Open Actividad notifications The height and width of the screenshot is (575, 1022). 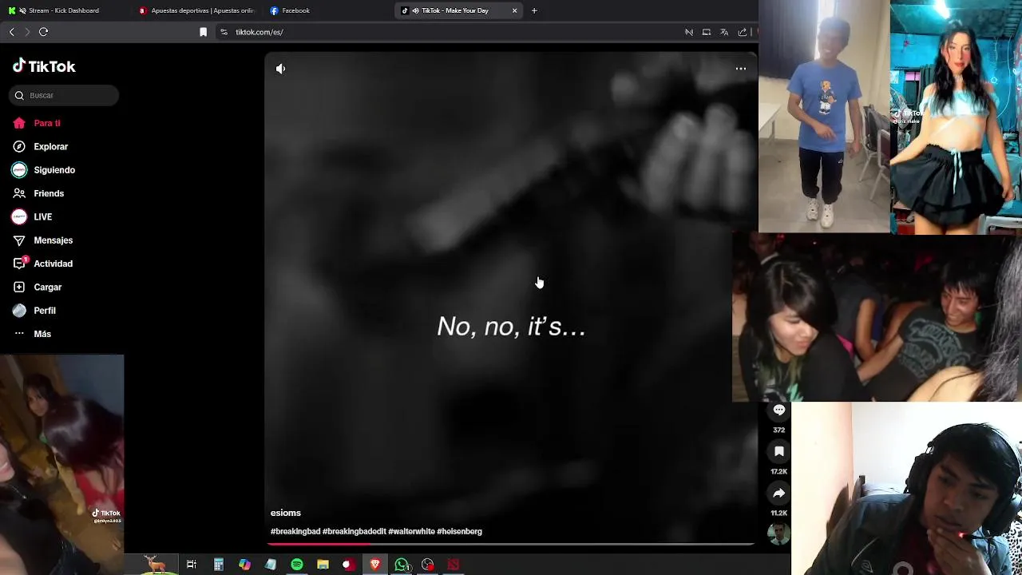tap(53, 264)
